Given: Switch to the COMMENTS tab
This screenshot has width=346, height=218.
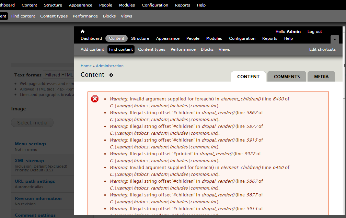Looking at the screenshot, I should coord(287,76).
